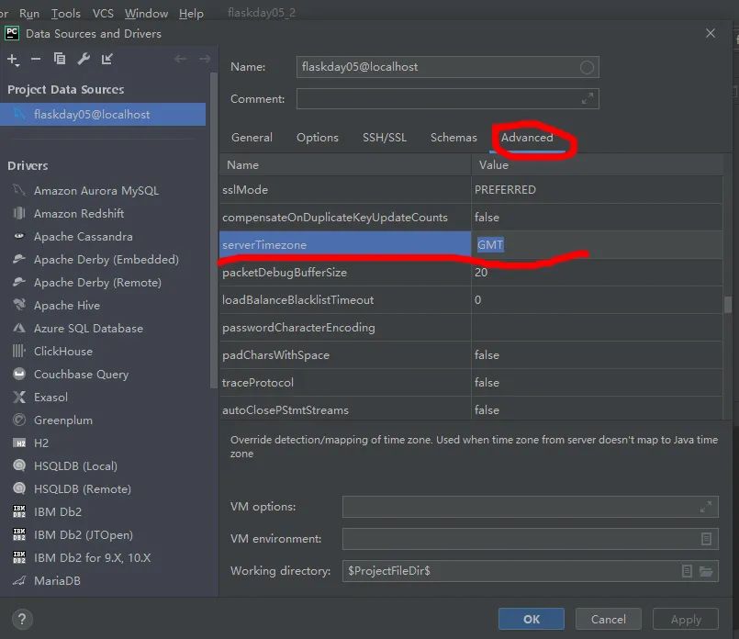Pick the Couchbase Query driver
739x639 pixels.
point(81,375)
